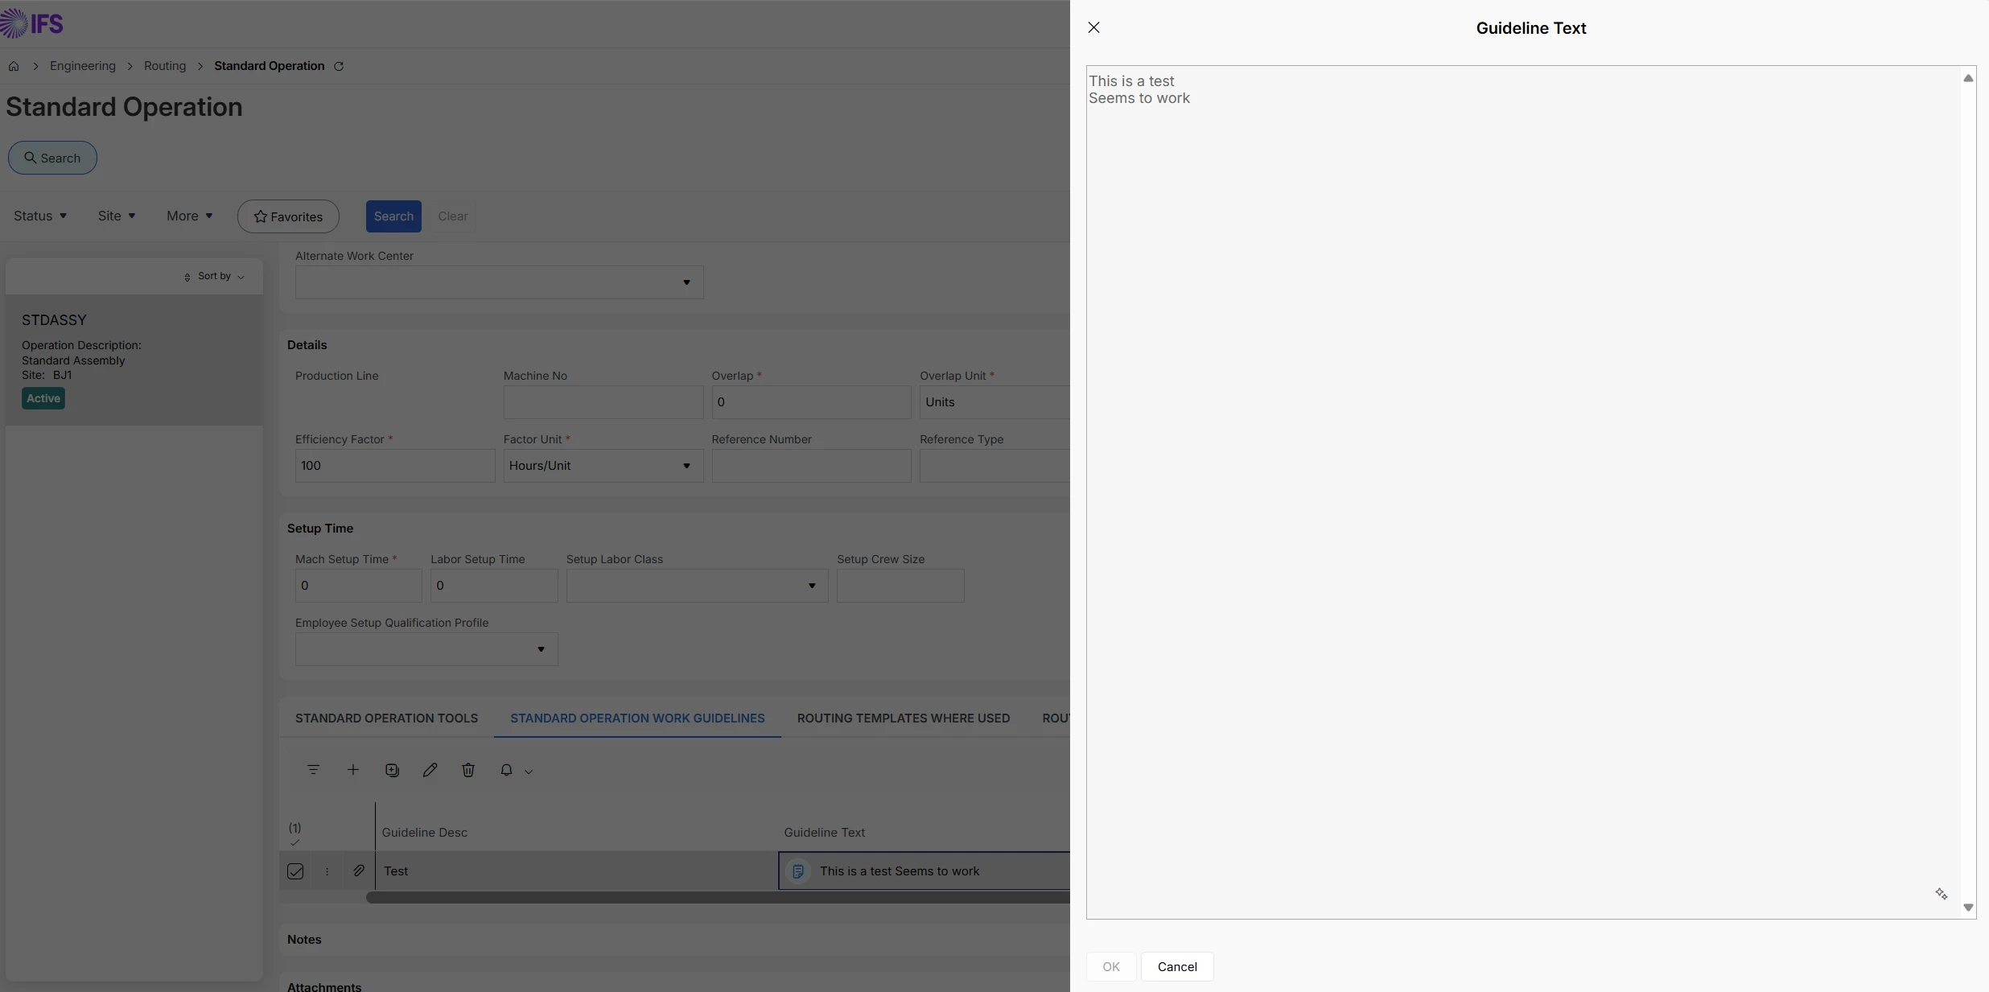Click the pencil edit icon
This screenshot has height=992, width=1989.
pyautogui.click(x=430, y=770)
